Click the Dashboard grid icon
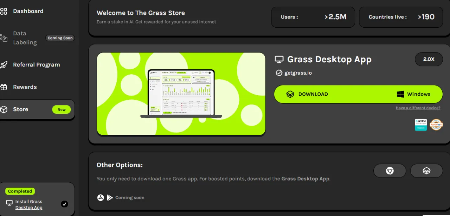 [4, 11]
